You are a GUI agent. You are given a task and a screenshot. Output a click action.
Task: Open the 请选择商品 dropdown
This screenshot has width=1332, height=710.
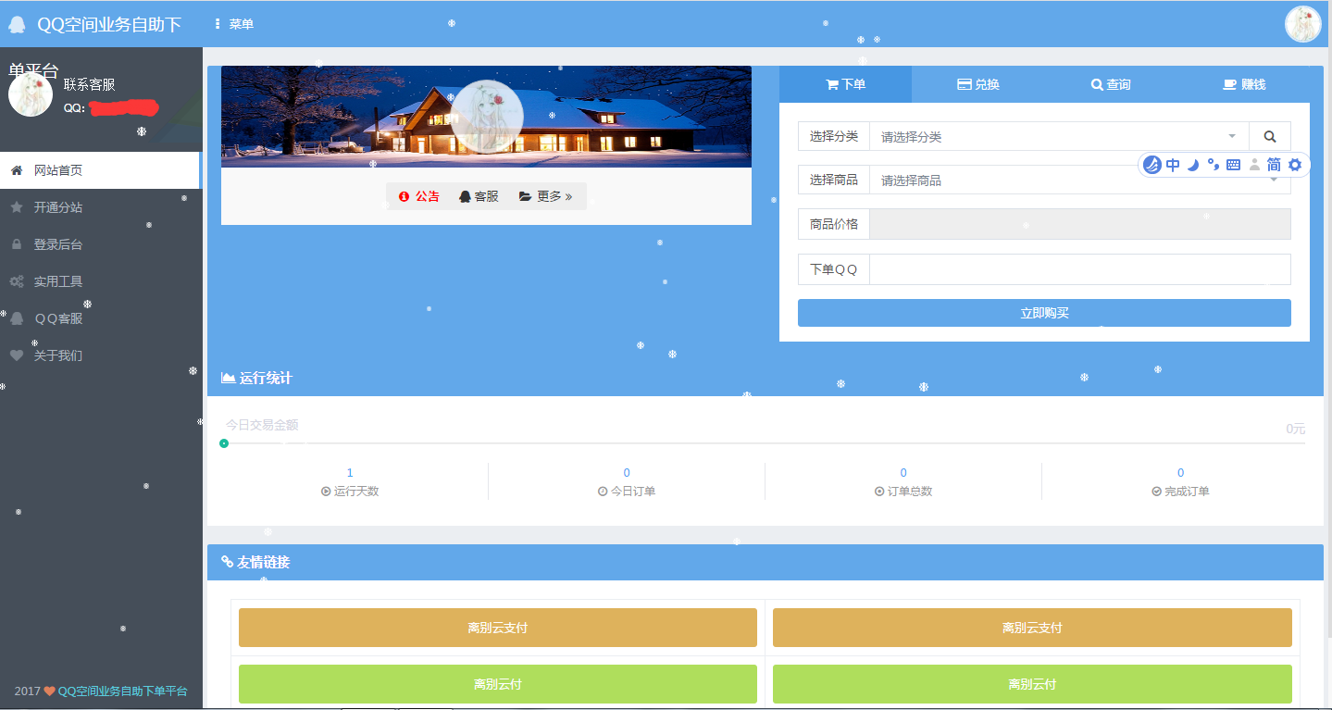[1079, 180]
